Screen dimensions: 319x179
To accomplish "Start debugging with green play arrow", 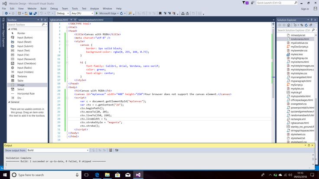I will (x=96, y=13).
